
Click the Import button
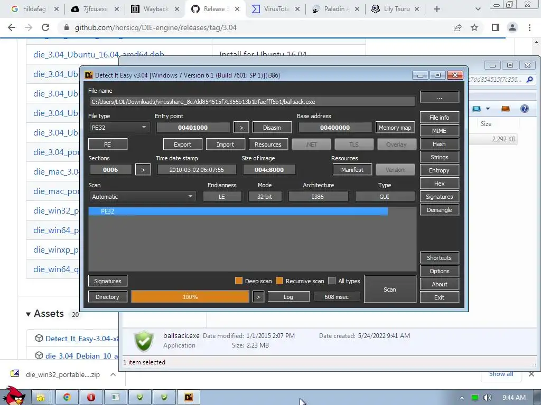coord(225,144)
